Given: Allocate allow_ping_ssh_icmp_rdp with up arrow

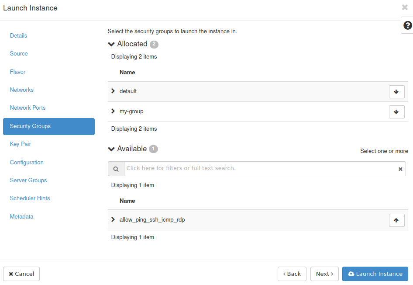Looking at the screenshot, I should coord(396,220).
